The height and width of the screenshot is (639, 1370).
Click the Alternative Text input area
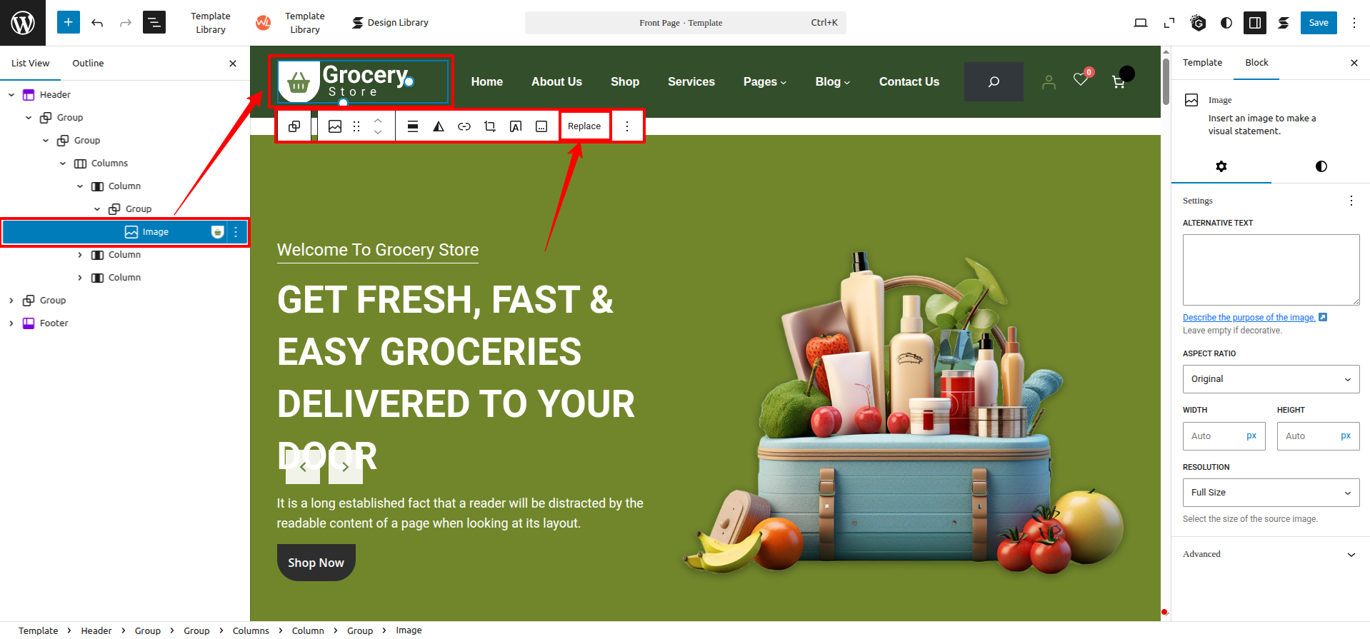pos(1271,270)
